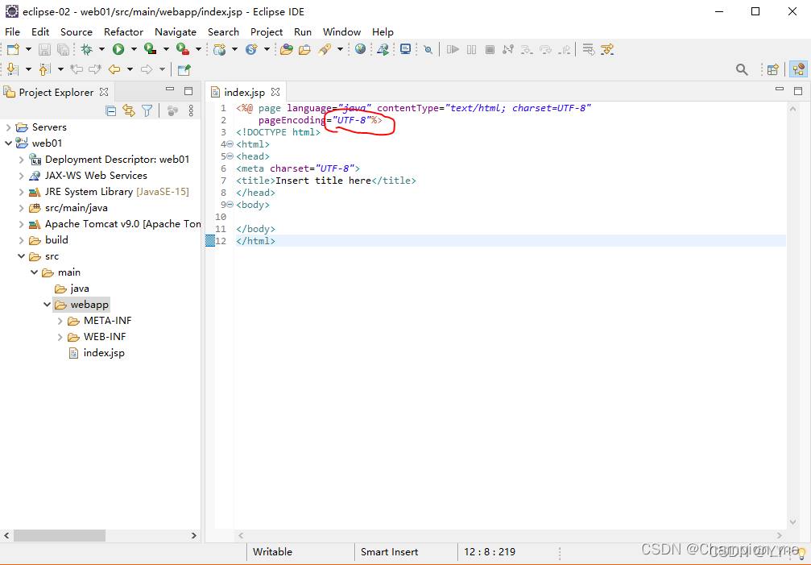
Task: Select index.jsp in the project tree
Action: pos(104,353)
